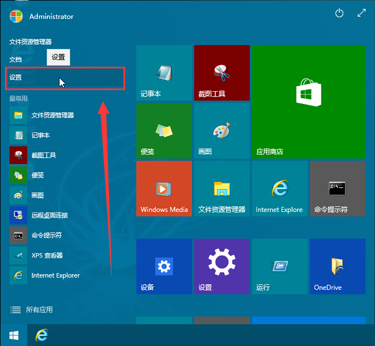
Task: Open the Devices (设备) tile
Action: pyautogui.click(x=164, y=266)
